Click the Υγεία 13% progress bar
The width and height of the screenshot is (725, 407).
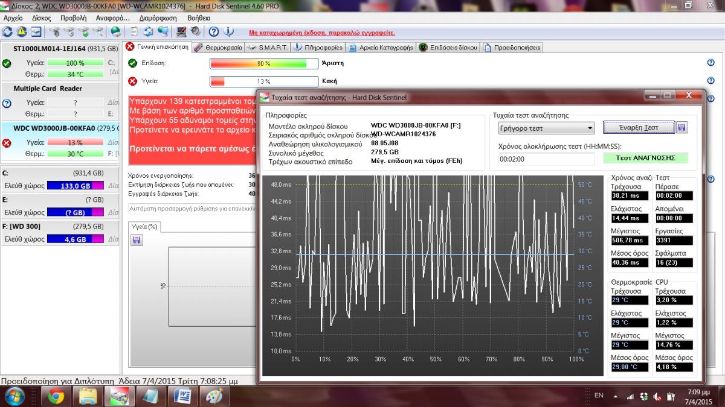(263, 81)
